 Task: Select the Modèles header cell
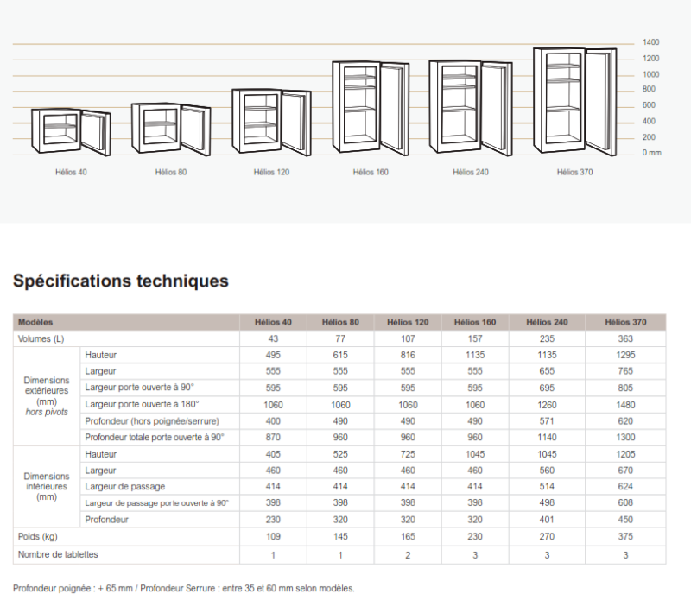35,323
